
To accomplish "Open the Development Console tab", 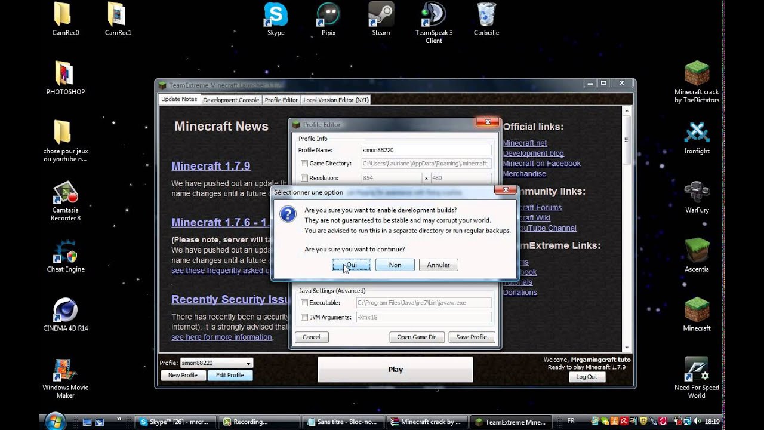I will [x=231, y=100].
